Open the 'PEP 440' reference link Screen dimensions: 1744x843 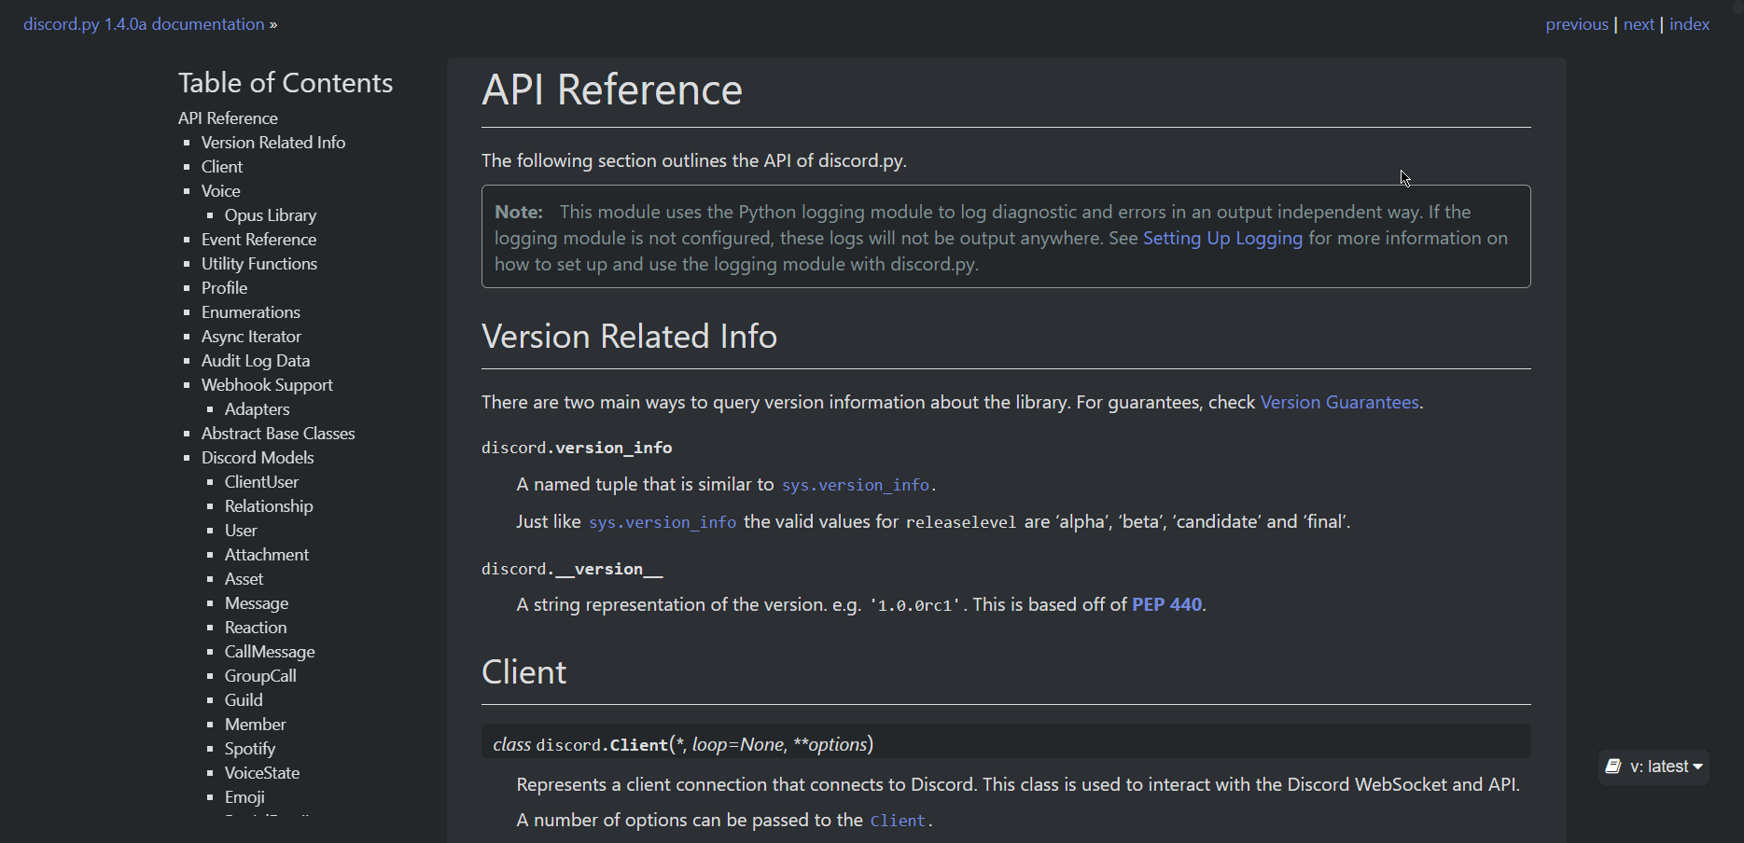click(1166, 604)
